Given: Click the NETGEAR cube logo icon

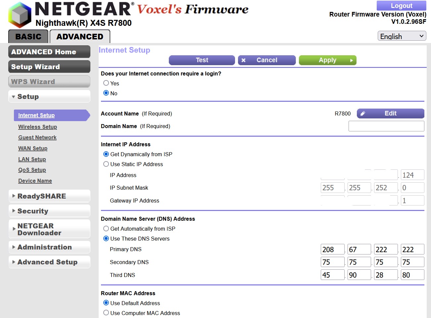Looking at the screenshot, I should (20, 15).
